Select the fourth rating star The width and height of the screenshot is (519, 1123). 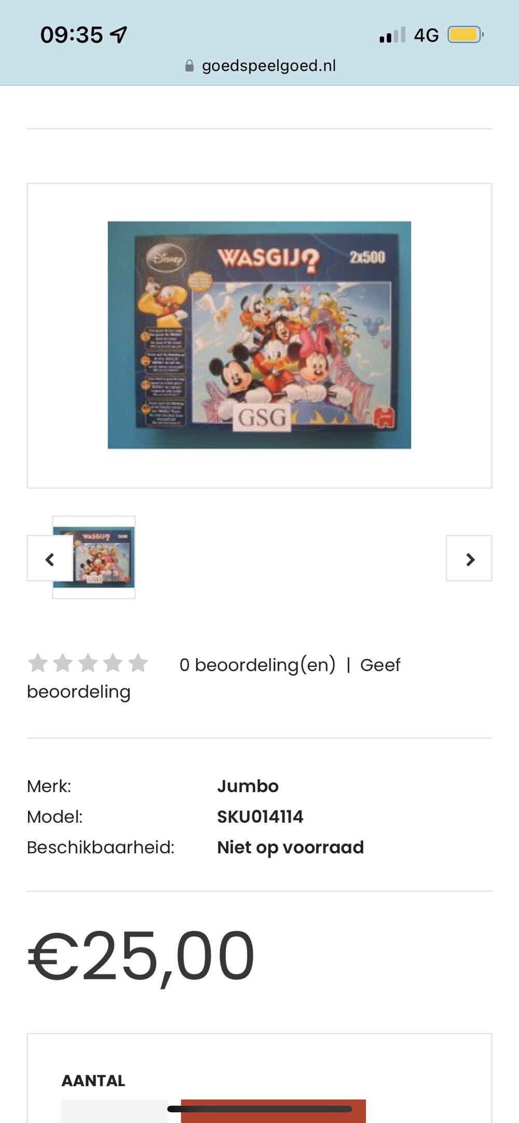pos(113,663)
